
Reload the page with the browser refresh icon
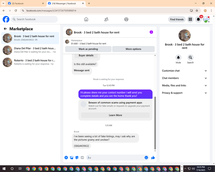pos(16,11)
